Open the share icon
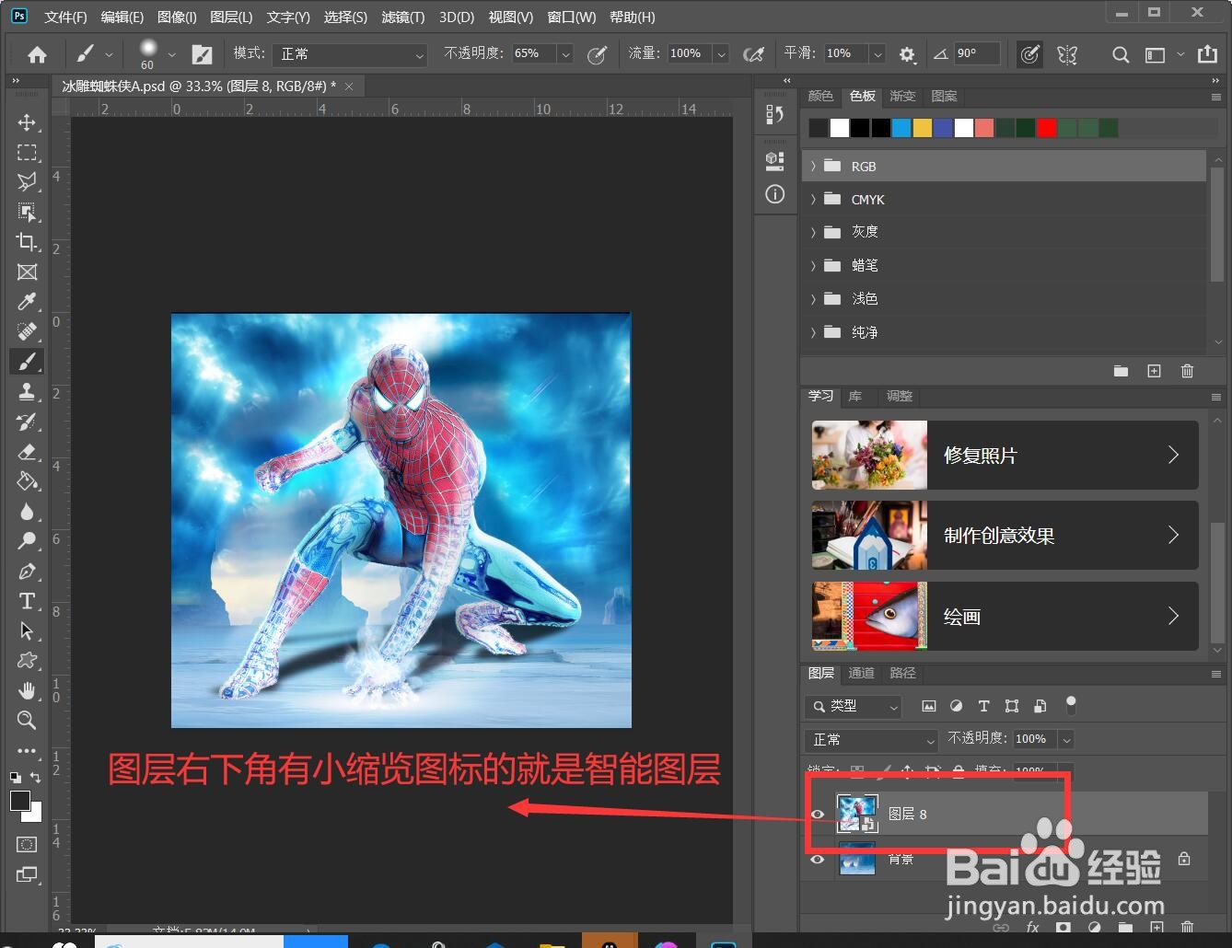Image resolution: width=1232 pixels, height=948 pixels. (1207, 54)
